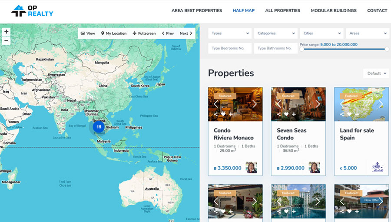Show next photo of Condo Riviera Monaco
Viewport: 391px width, 222px height.
click(255, 104)
